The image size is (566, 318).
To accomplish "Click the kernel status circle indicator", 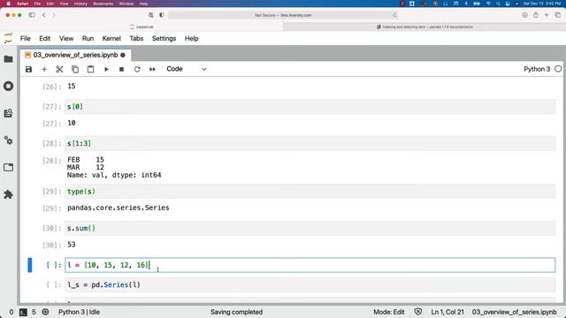I will coord(558,69).
